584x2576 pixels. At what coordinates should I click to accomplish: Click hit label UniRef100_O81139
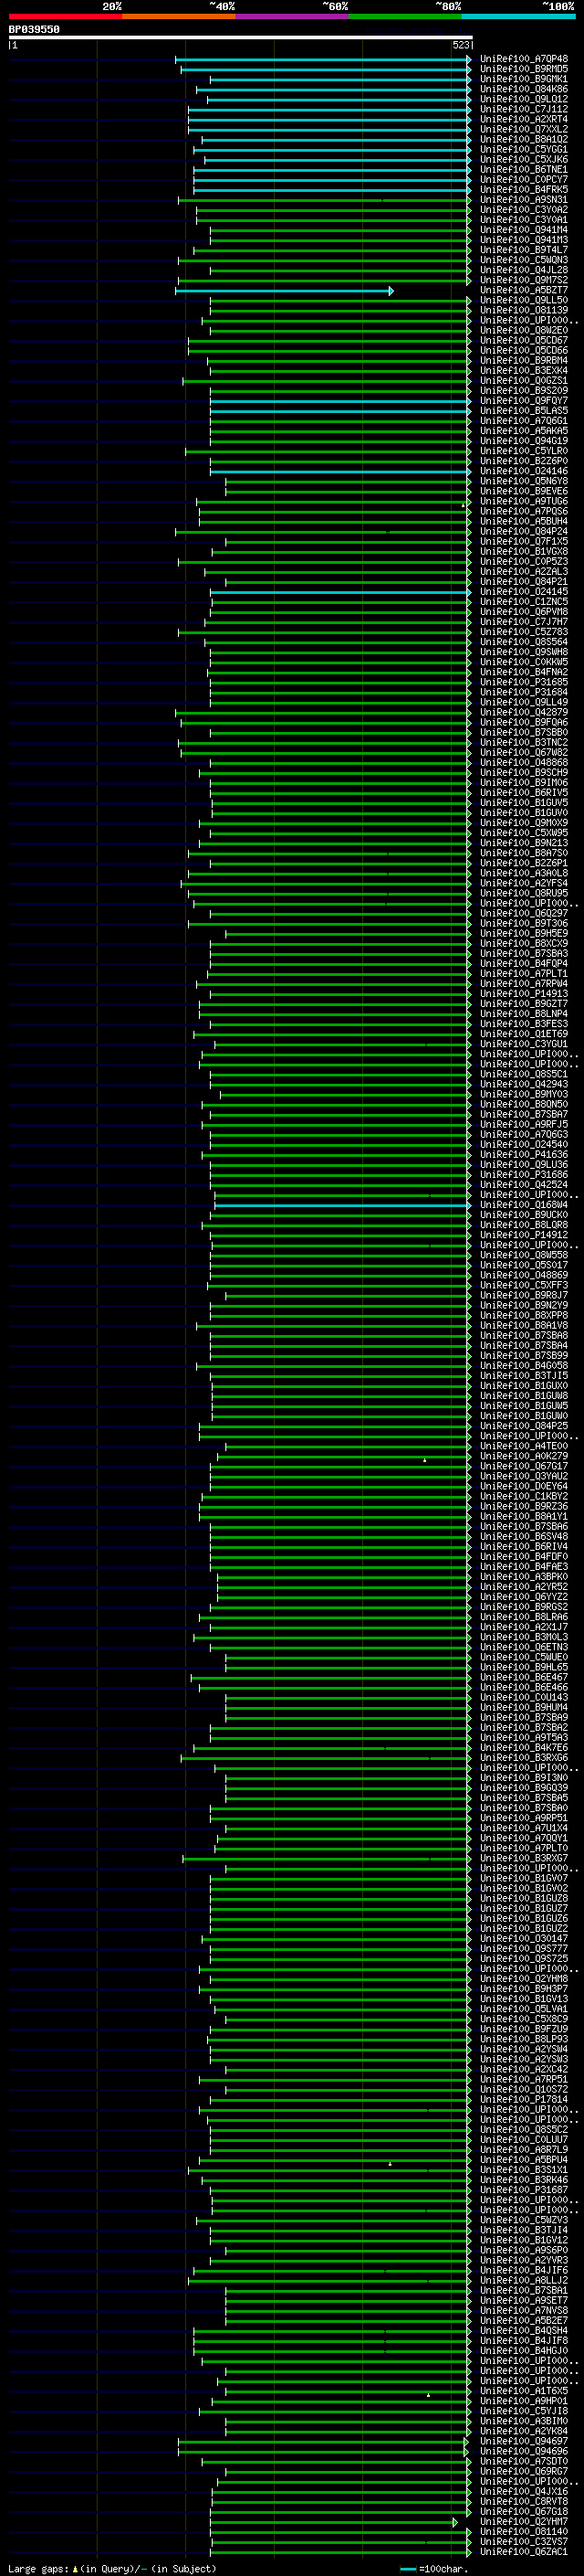pyautogui.click(x=524, y=310)
